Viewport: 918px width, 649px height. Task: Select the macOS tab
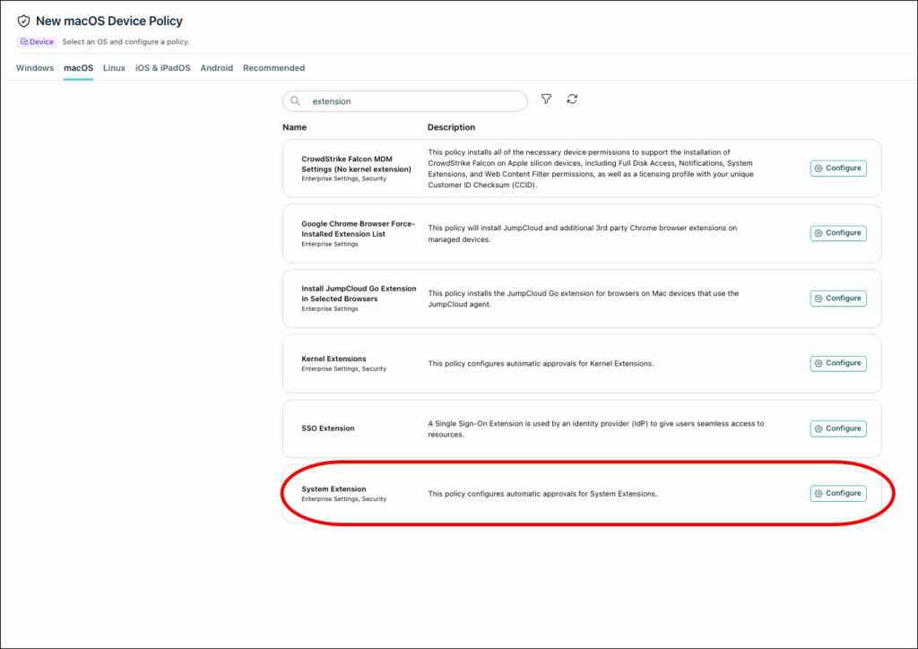click(x=79, y=68)
